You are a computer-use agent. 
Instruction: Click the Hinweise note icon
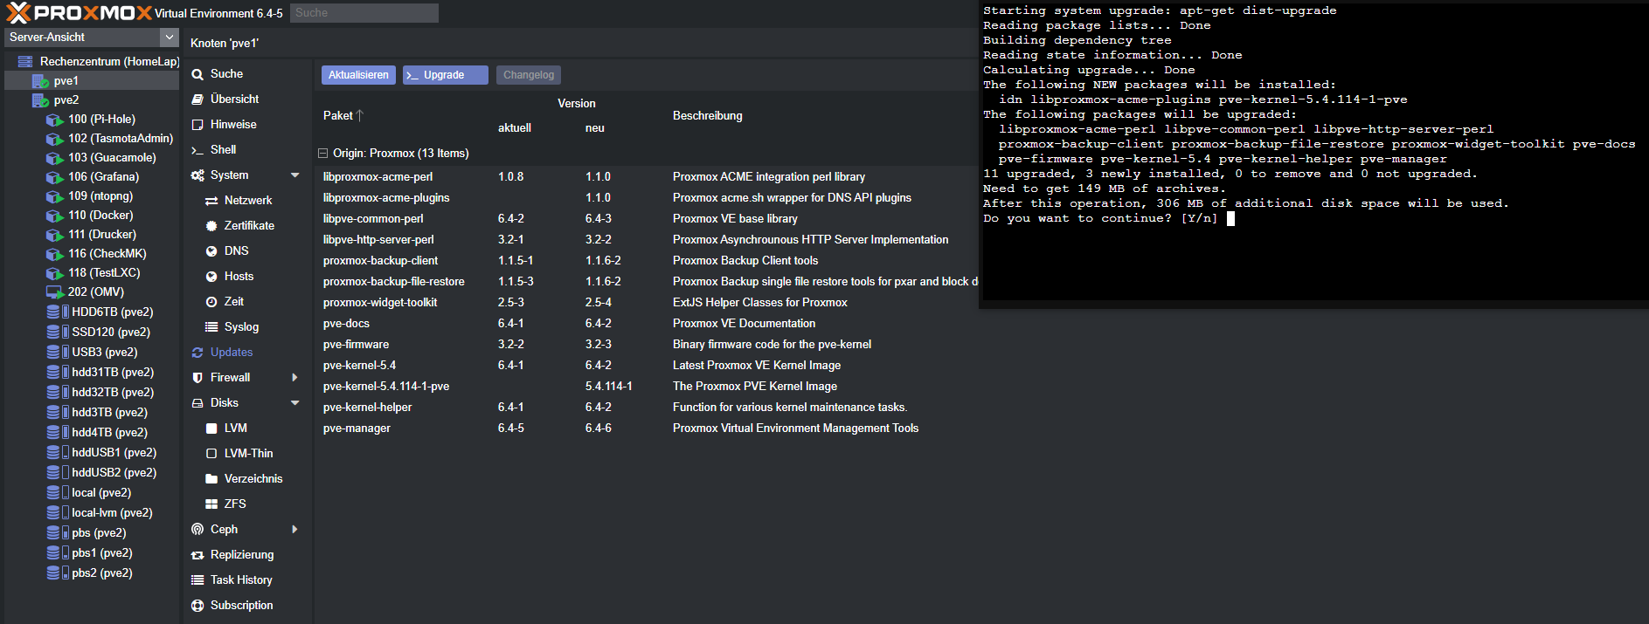[x=197, y=125]
